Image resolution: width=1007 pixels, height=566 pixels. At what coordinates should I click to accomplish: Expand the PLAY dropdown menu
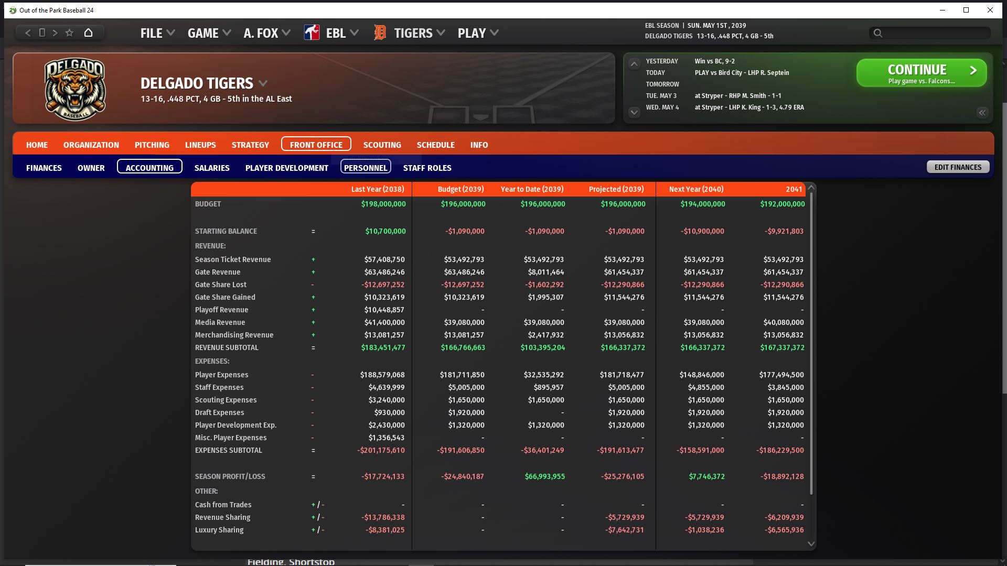click(478, 33)
